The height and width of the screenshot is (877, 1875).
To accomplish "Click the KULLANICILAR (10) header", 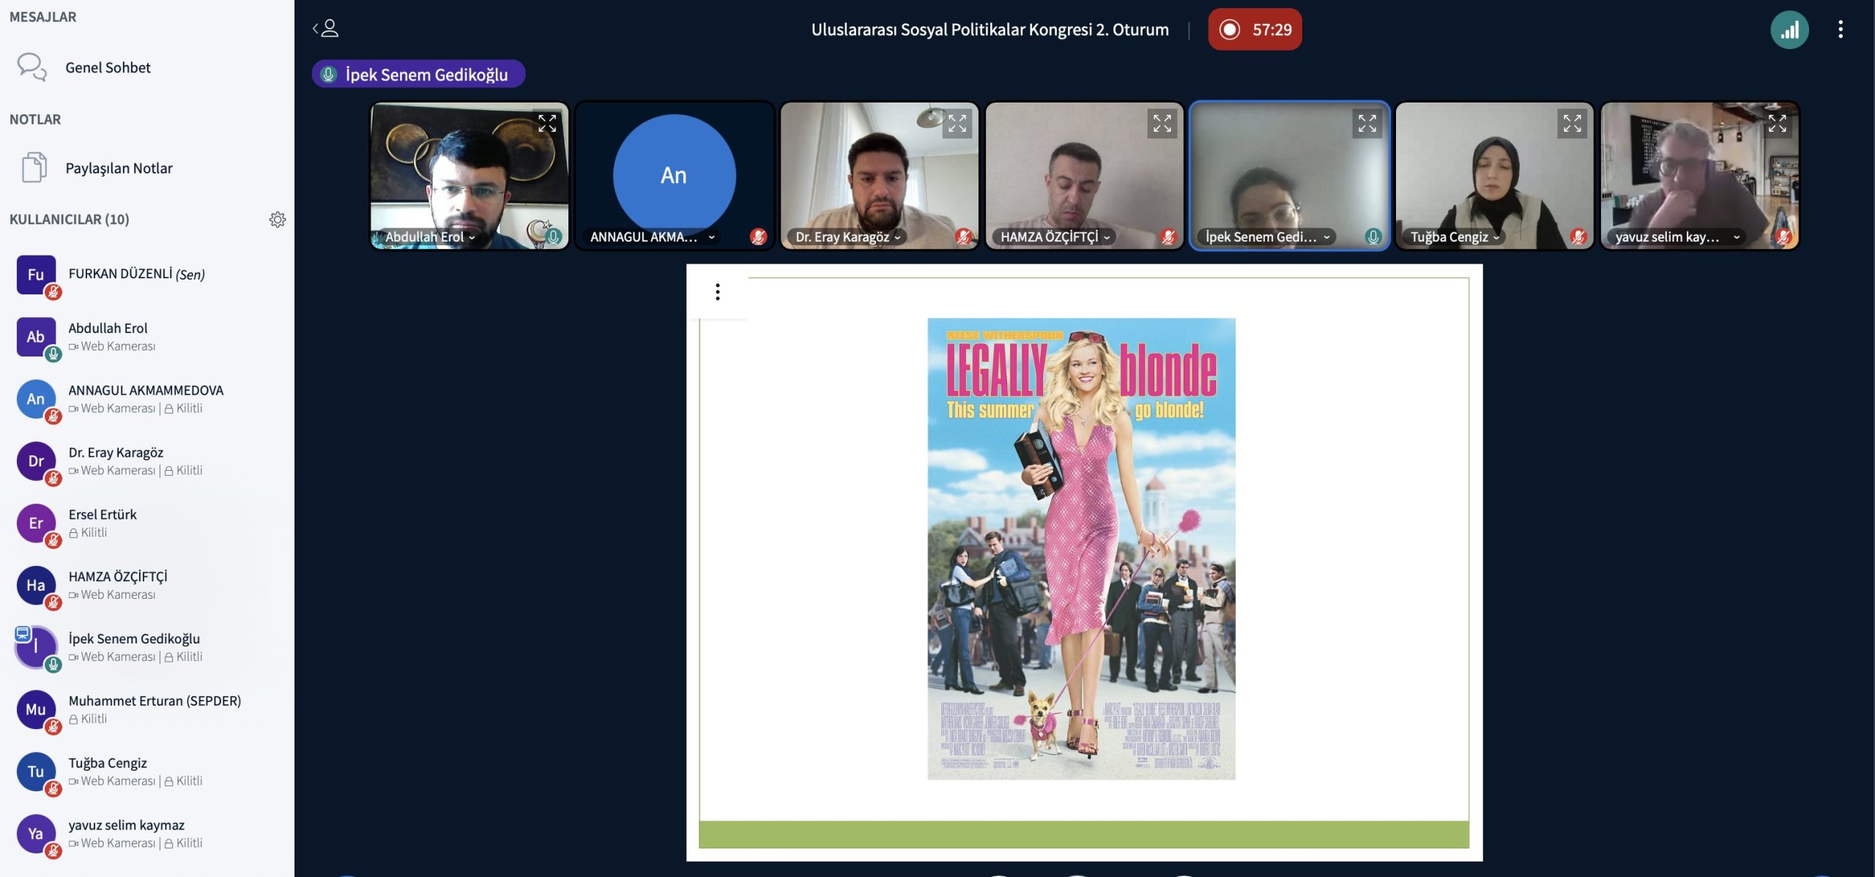I will [x=69, y=220].
